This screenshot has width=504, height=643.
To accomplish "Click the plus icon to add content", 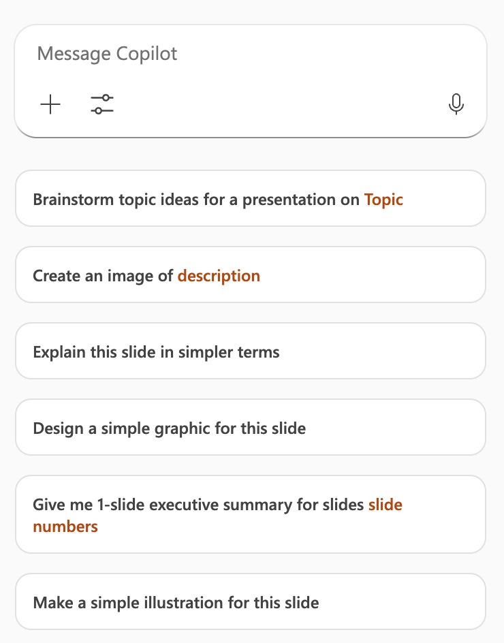I will click(50, 104).
